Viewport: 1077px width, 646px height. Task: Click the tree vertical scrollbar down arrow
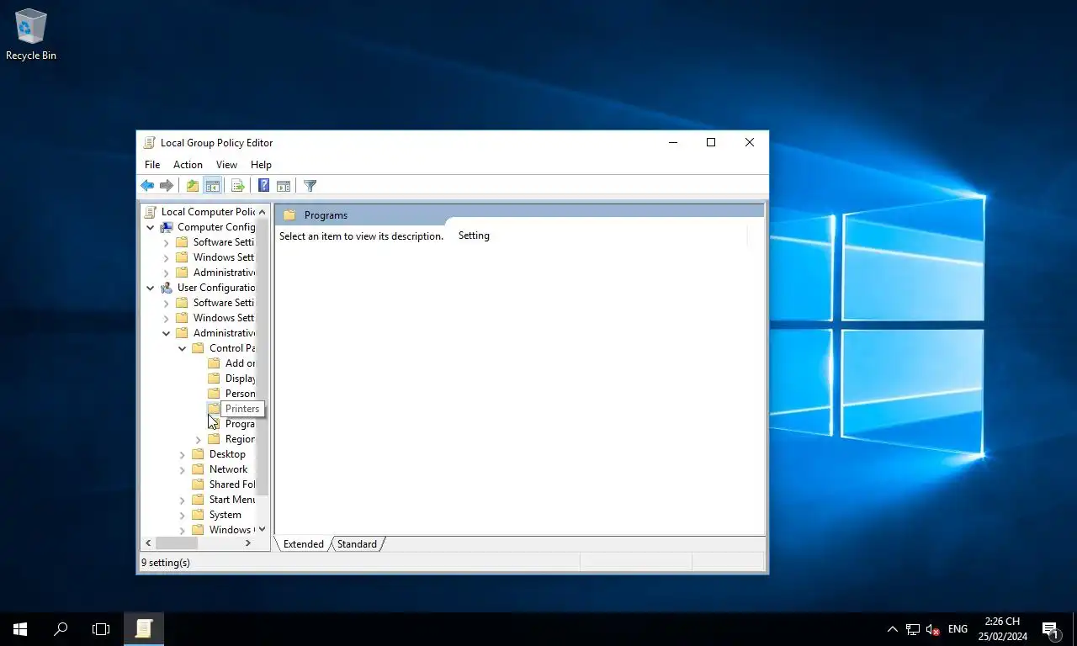pyautogui.click(x=263, y=529)
